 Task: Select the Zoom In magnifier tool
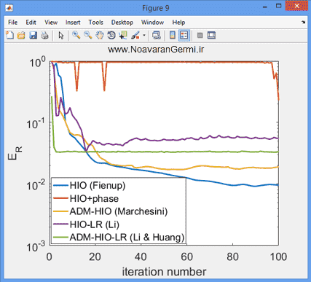point(76,36)
